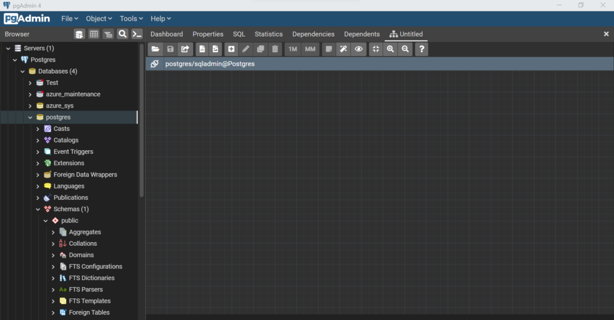Click the connection status plug icon

(155, 63)
